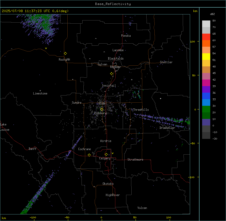Image resolution: width=226 pixels, height=221 pixels.
Task: Click the magenta 39-42 dBZ legend swatch
Action: [x=206, y=83]
